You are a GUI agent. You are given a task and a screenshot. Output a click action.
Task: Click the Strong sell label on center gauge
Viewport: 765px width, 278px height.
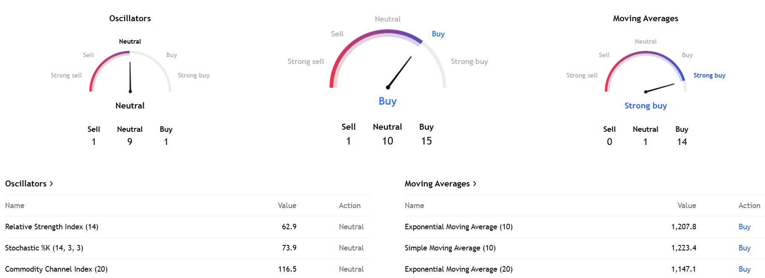click(x=306, y=61)
